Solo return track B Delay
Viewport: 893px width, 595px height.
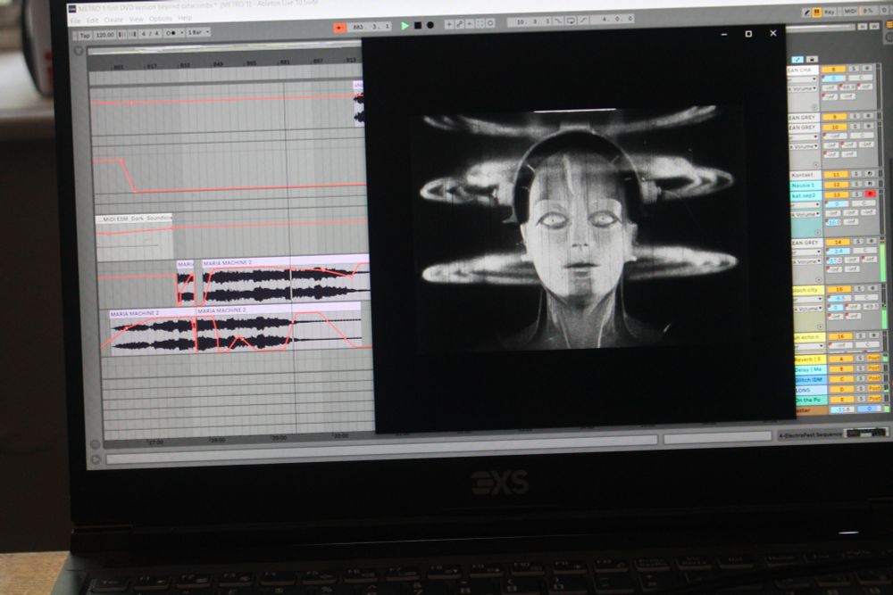pyautogui.click(x=861, y=368)
